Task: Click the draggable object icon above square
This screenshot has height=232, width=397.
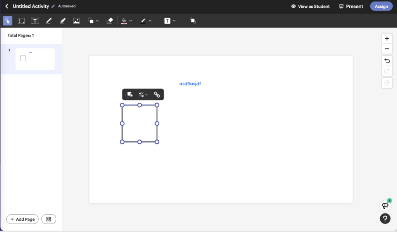Action: pos(129,95)
